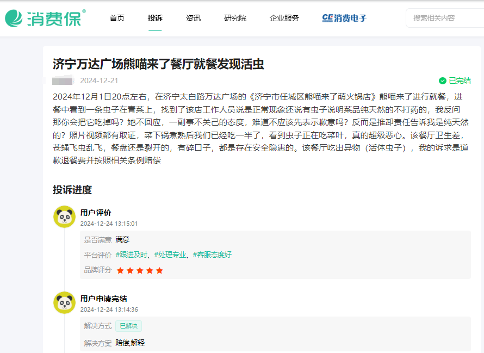Click the 品牌评分 label
The image size is (484, 353).
[98, 270]
